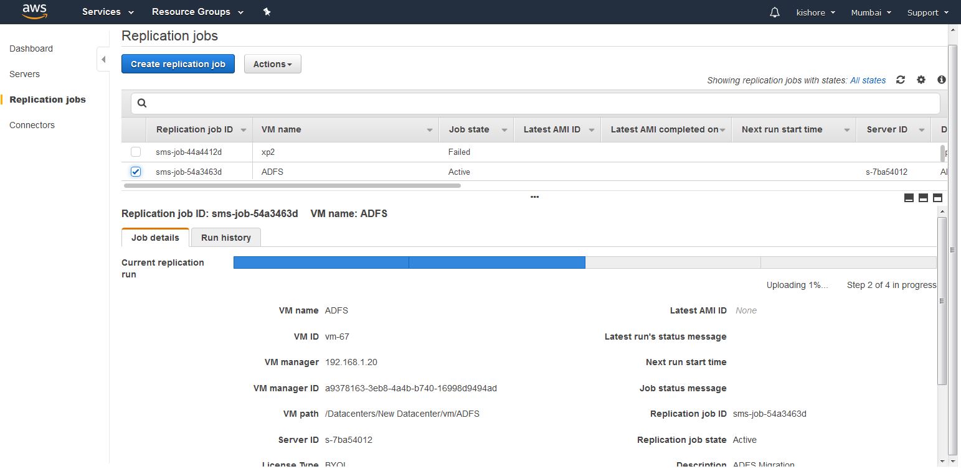Click the AWS logo home icon
The width and height of the screenshot is (961, 469).
click(x=34, y=12)
